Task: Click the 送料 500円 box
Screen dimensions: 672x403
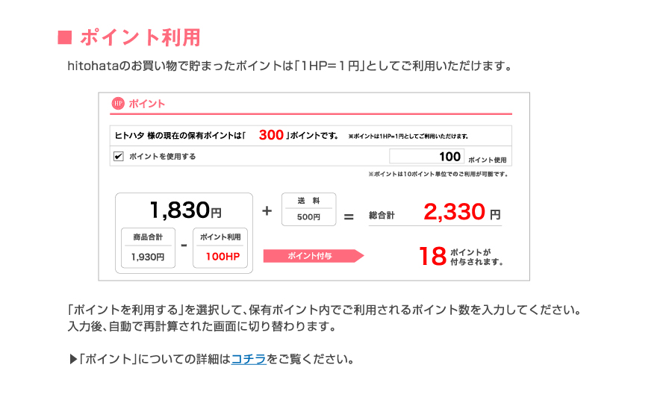Action: (x=308, y=209)
